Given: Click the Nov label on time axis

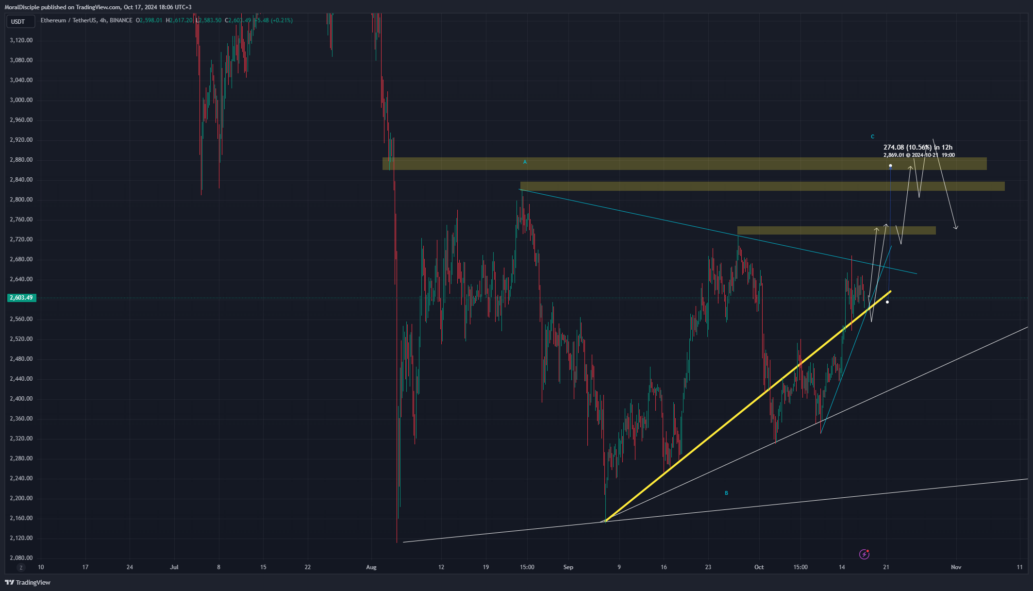Looking at the screenshot, I should pos(956,567).
